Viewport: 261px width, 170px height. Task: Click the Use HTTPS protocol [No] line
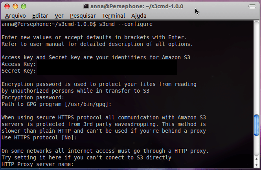(x=39, y=138)
